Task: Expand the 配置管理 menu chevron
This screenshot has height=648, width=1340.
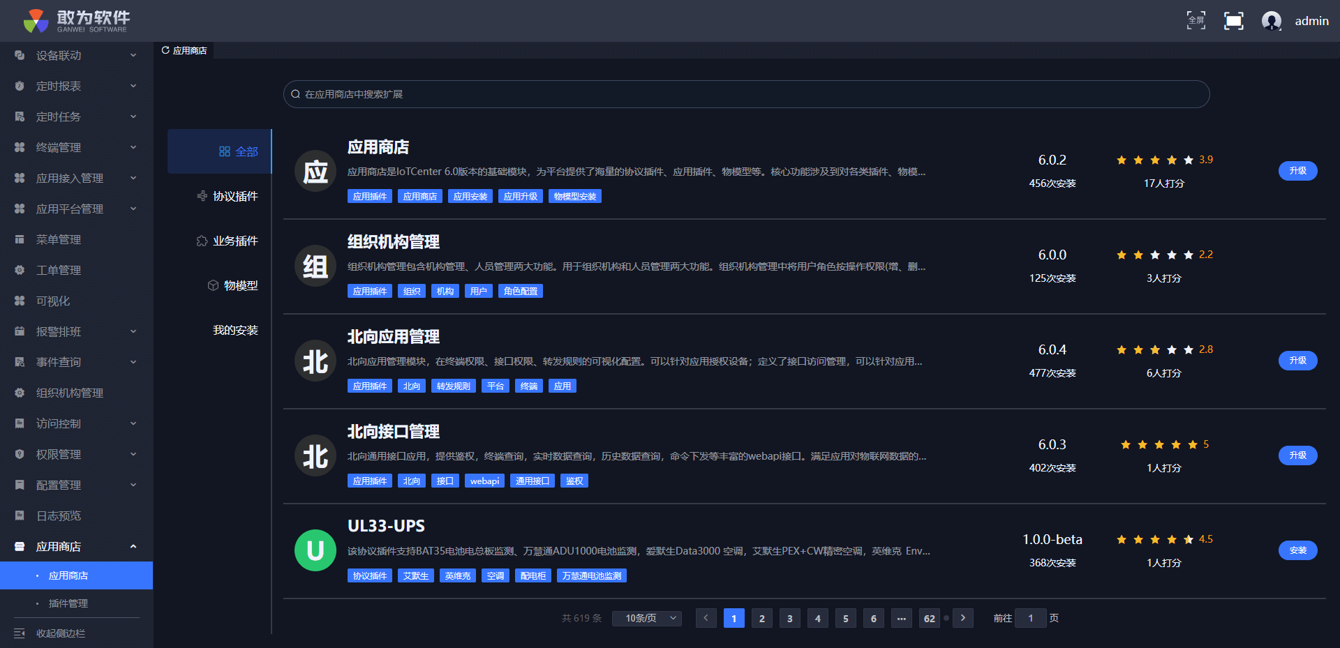Action: tap(133, 485)
